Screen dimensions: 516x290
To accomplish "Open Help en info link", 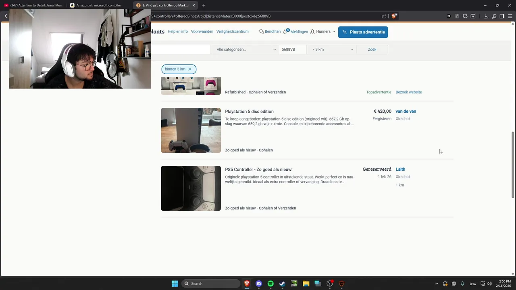I will coord(178,31).
